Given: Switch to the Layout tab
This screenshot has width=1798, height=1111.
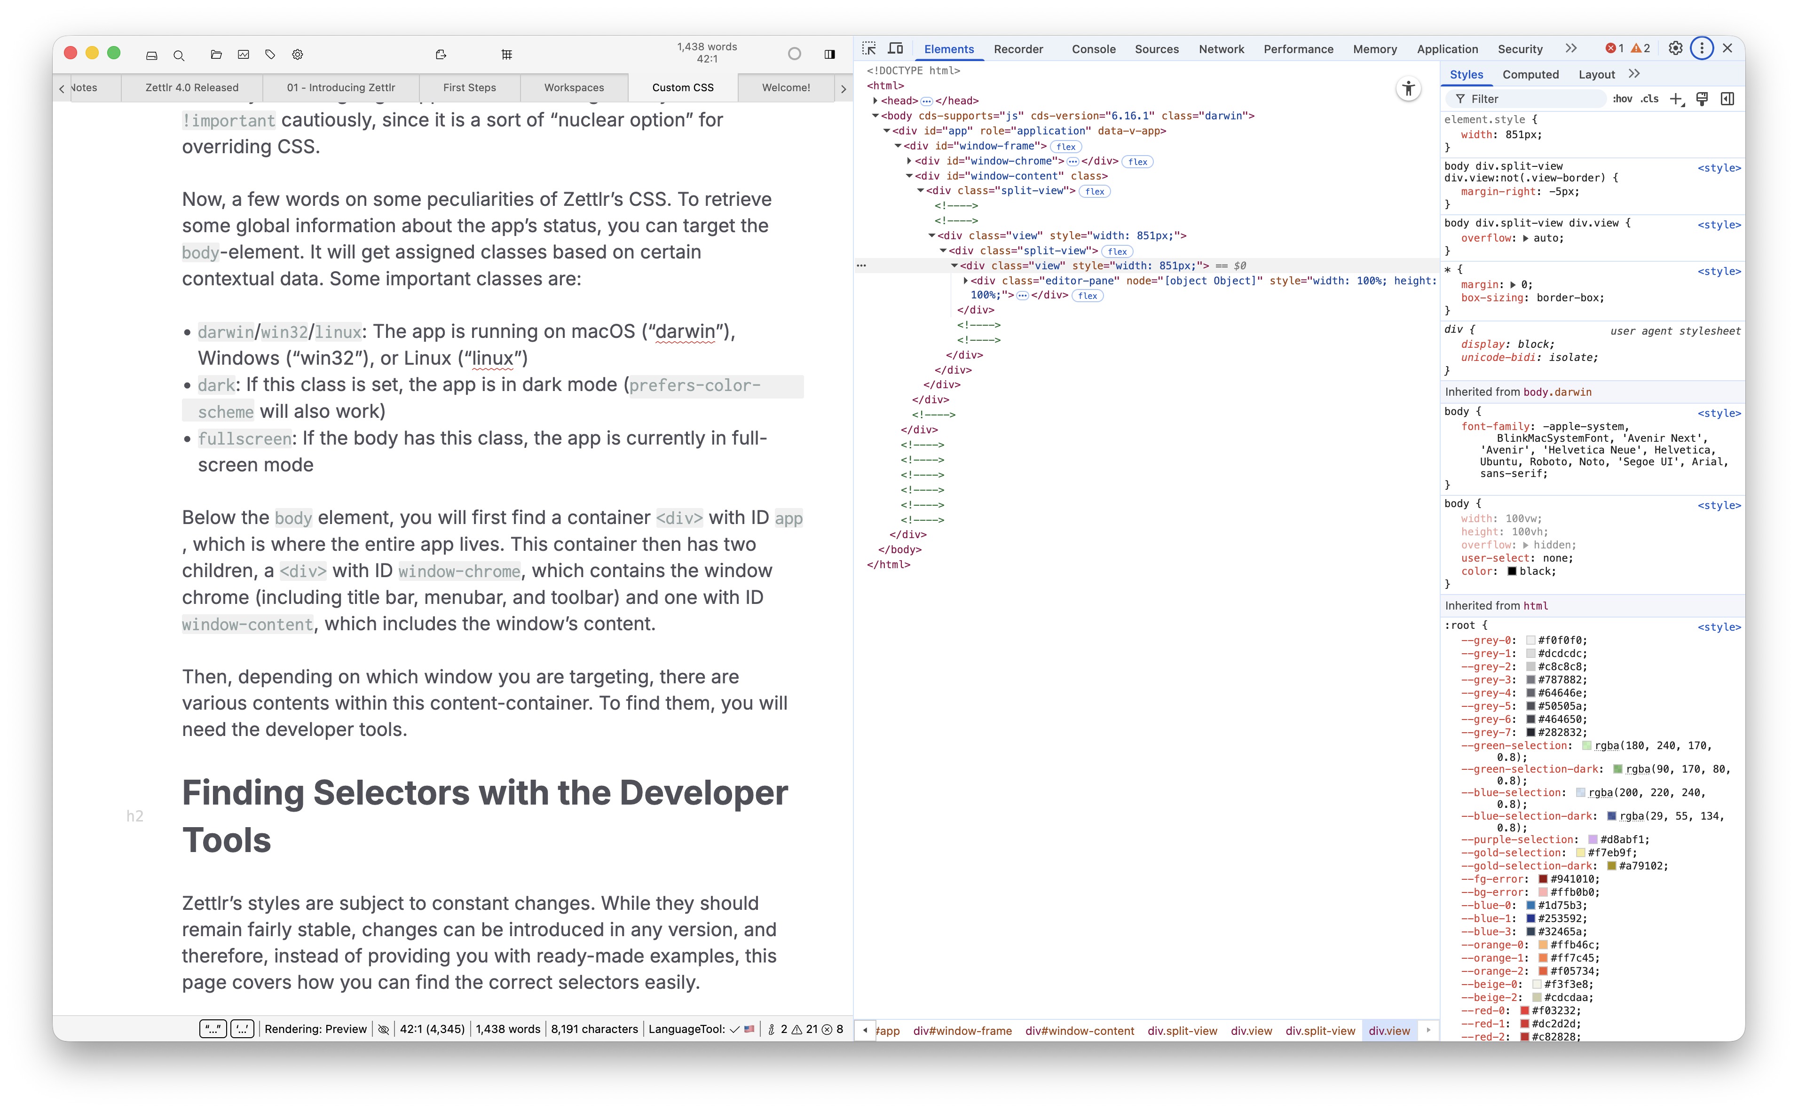Looking at the screenshot, I should tap(1597, 74).
